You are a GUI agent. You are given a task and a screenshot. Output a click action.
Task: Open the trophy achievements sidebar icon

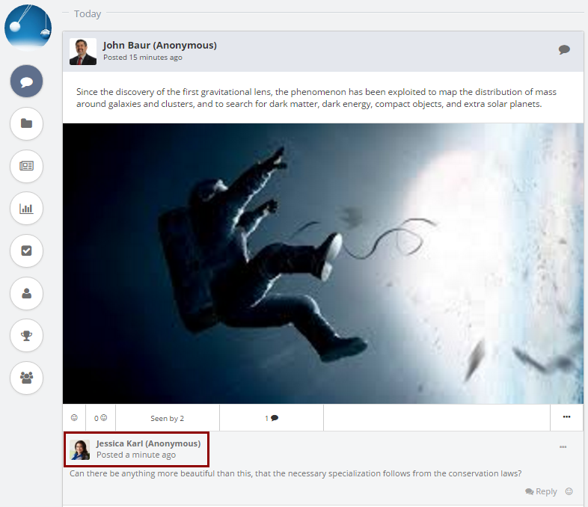coord(26,335)
